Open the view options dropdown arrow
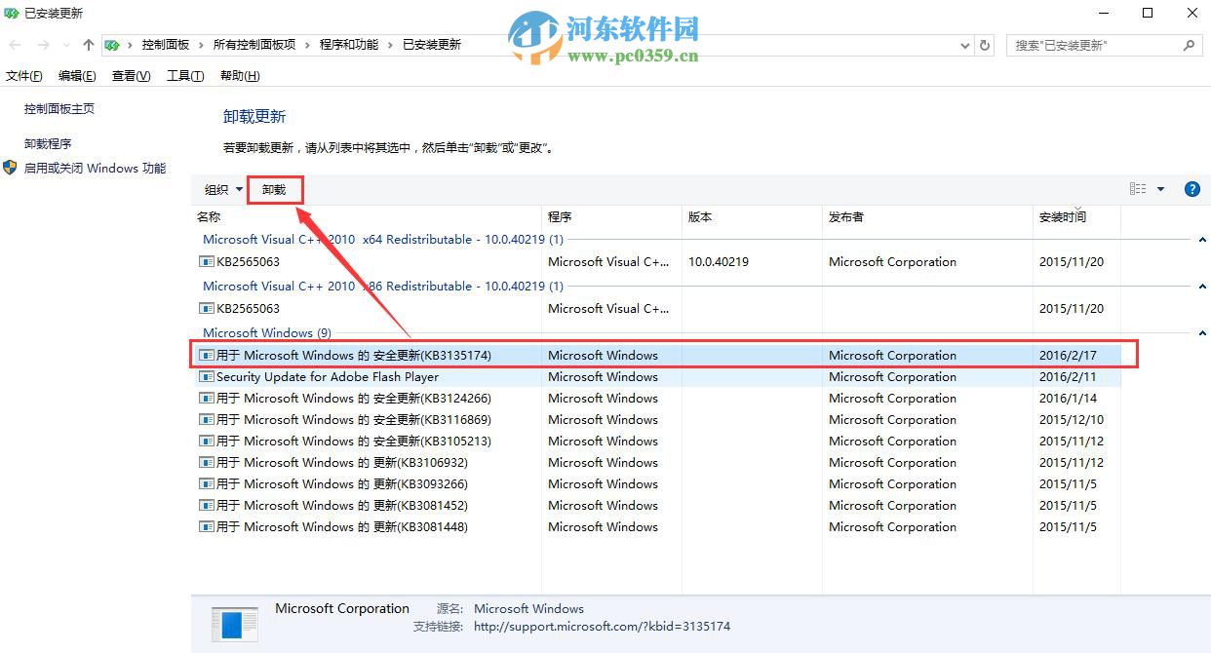Screen dimensions: 1211x653 pos(1159,188)
